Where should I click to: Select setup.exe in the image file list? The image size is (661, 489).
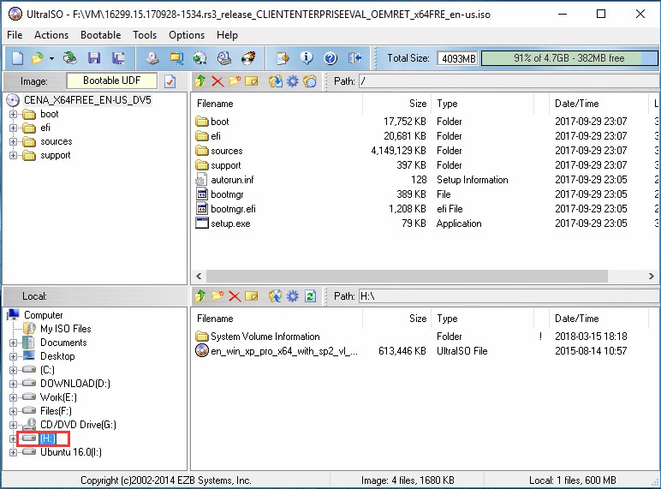point(230,224)
